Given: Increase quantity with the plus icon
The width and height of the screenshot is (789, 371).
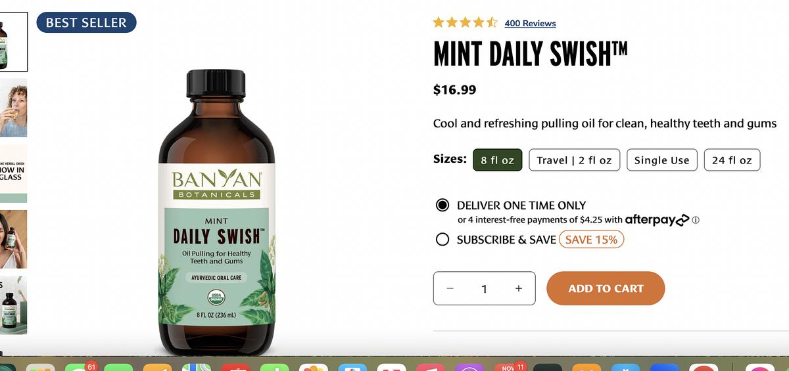Looking at the screenshot, I should pos(519,288).
